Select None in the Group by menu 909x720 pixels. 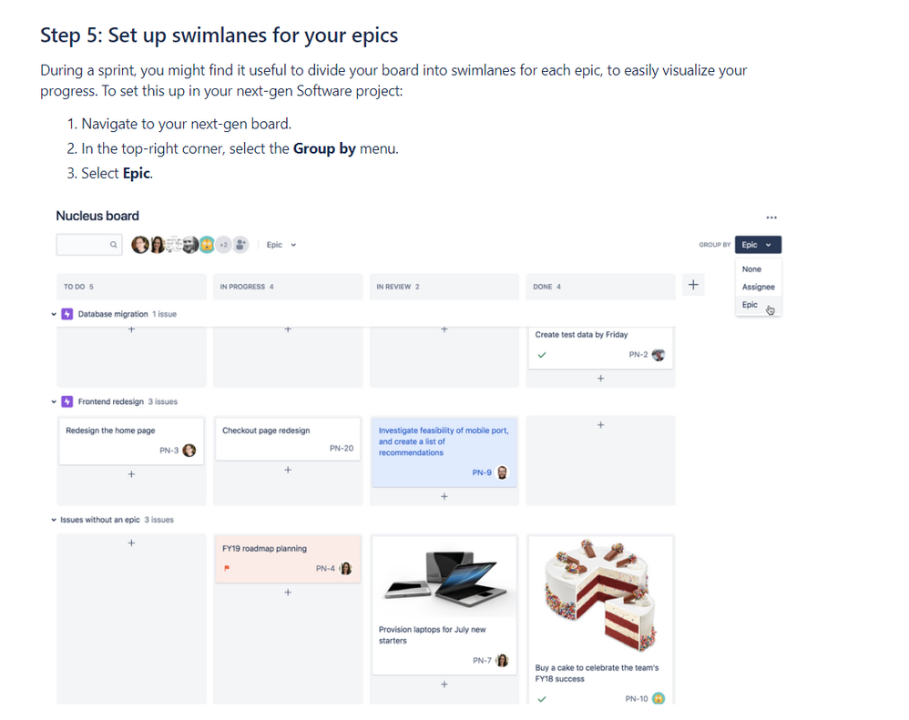point(751,269)
